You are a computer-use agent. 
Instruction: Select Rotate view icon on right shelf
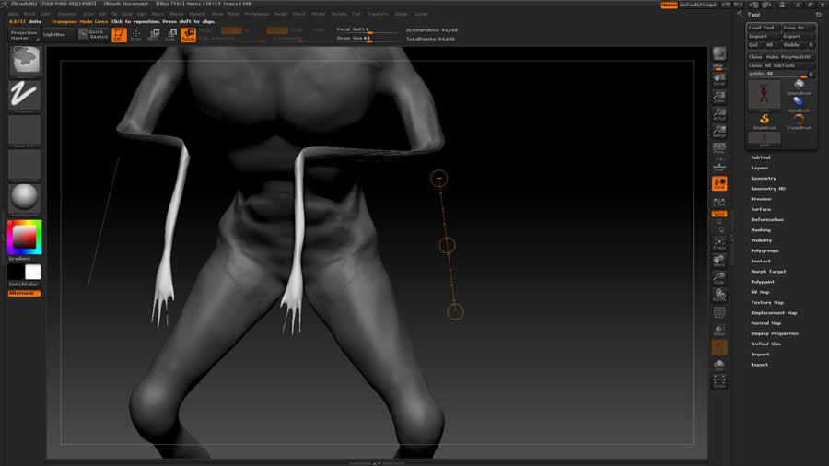pos(719,296)
